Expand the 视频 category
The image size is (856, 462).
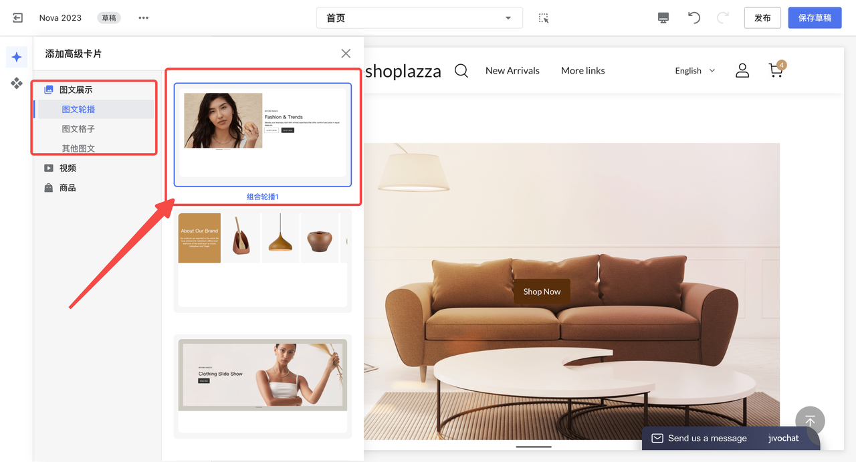(x=68, y=168)
